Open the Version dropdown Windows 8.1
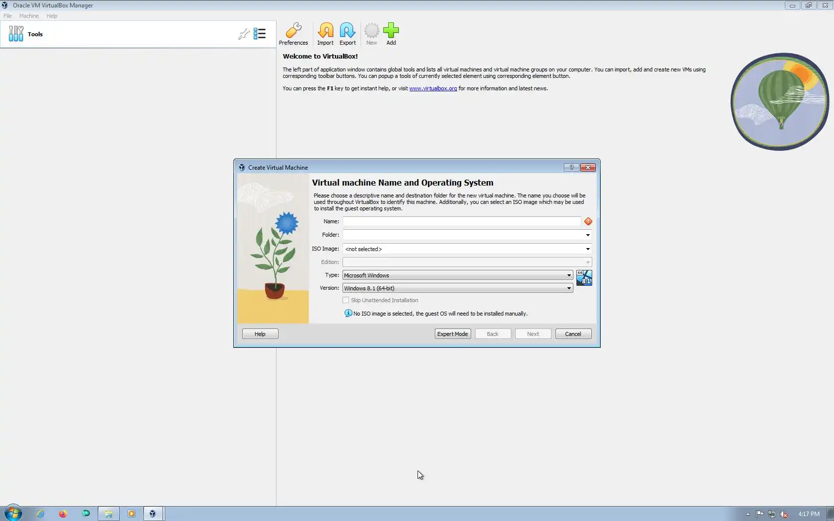The height and width of the screenshot is (521, 834). coord(458,288)
